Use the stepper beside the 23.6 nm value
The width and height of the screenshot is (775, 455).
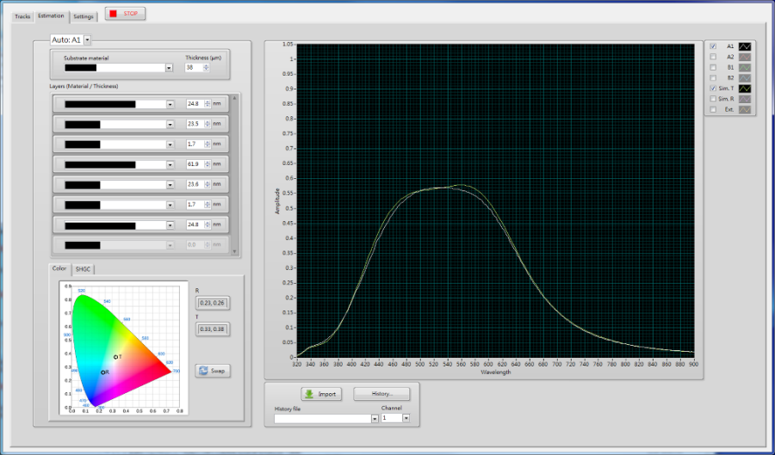(x=207, y=185)
